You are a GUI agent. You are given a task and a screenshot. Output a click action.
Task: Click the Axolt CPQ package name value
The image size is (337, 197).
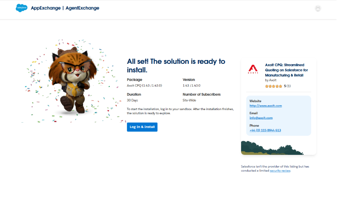tap(144, 85)
